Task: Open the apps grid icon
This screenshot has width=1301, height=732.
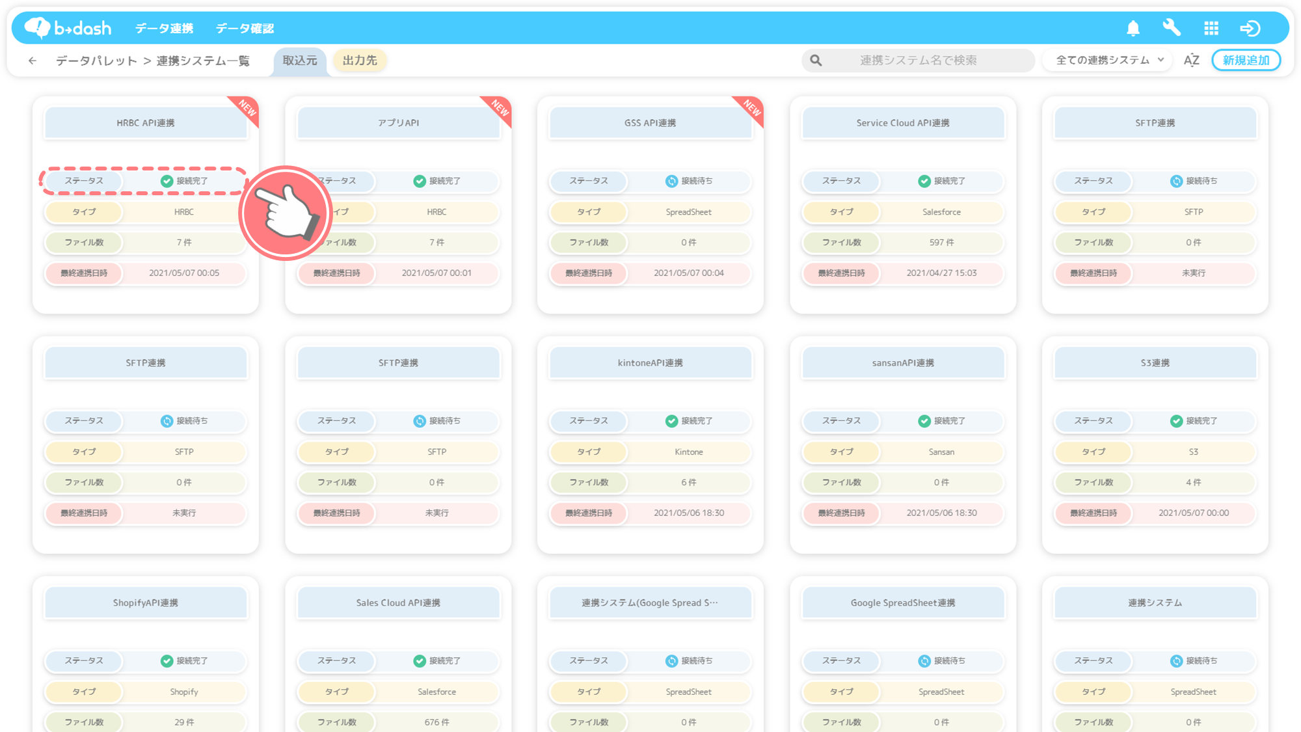Action: coord(1211,28)
